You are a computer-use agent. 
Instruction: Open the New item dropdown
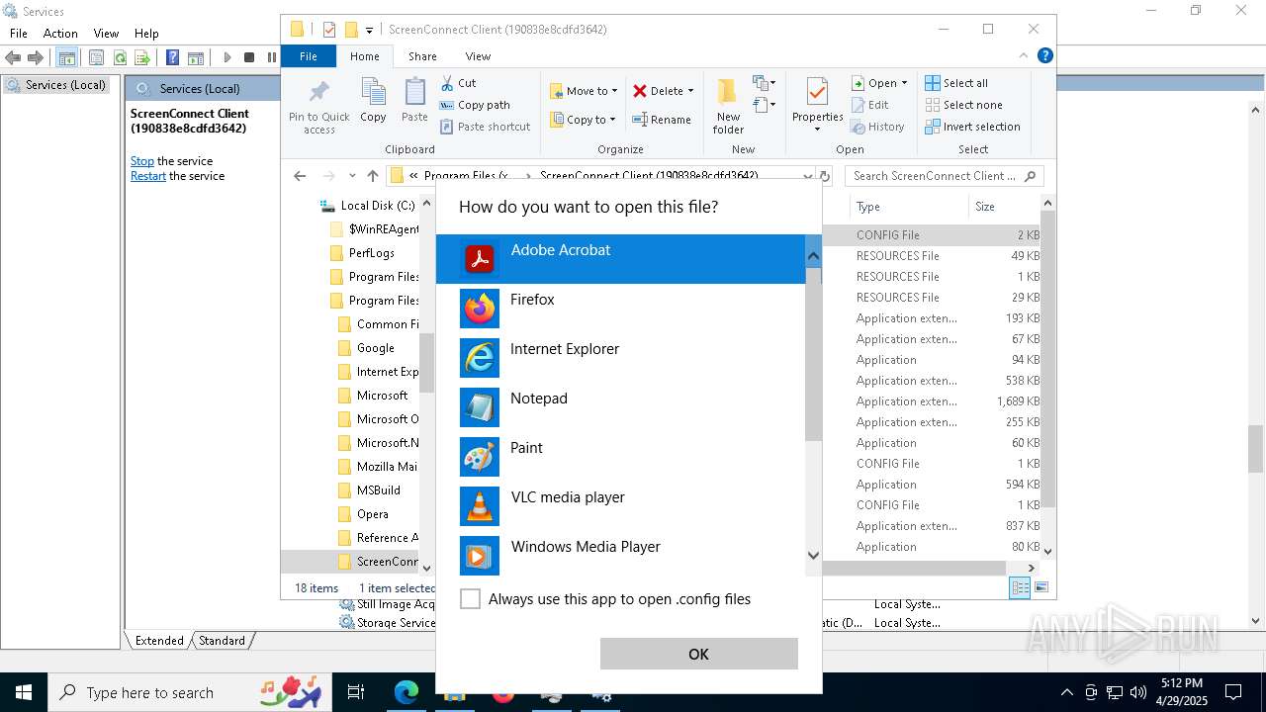[764, 83]
